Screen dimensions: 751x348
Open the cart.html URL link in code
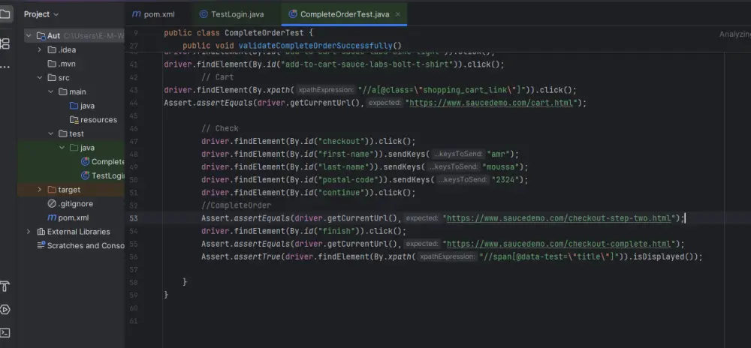click(x=491, y=103)
